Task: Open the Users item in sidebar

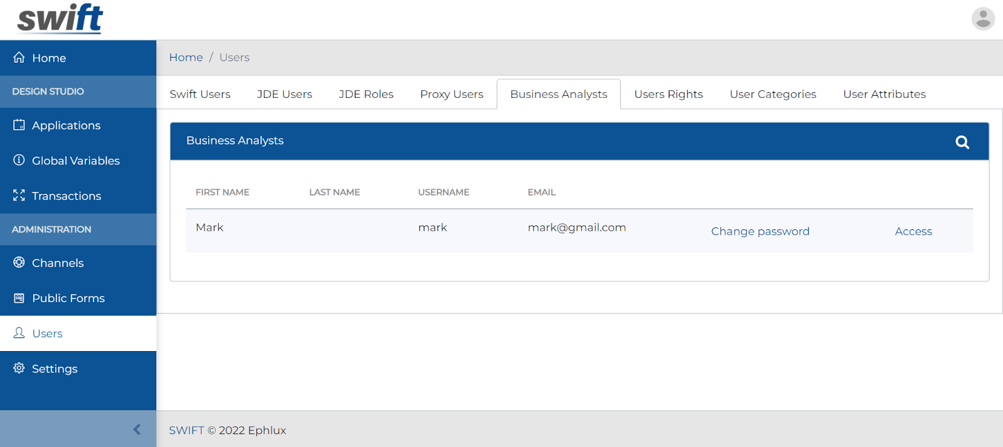Action: tap(78, 334)
